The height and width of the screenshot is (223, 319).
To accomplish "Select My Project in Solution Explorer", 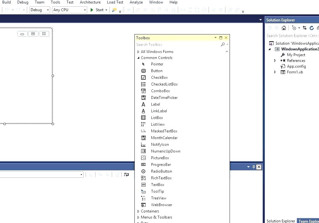I will point(296,55).
